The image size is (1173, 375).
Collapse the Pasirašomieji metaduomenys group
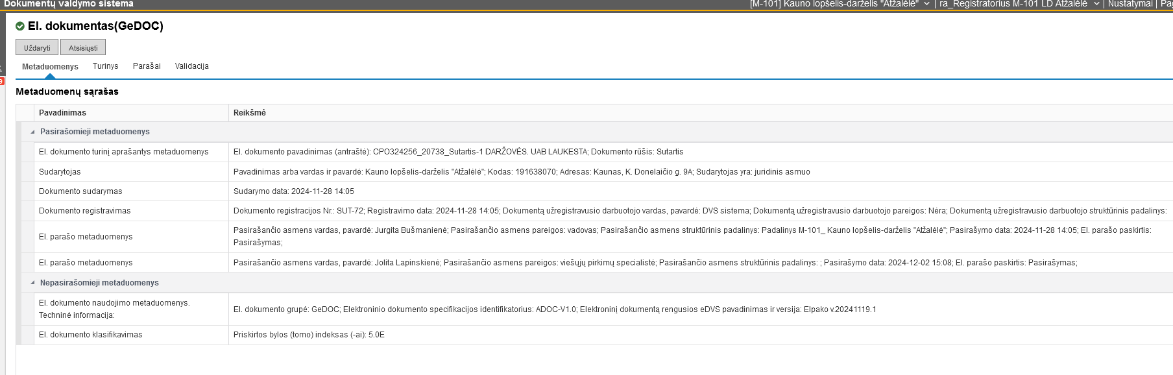[x=32, y=132]
